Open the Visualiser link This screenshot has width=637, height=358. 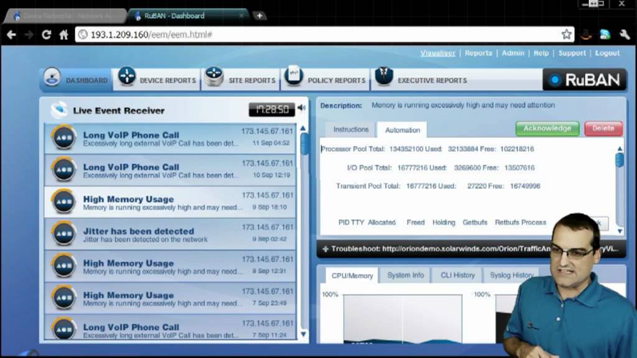[x=437, y=53]
